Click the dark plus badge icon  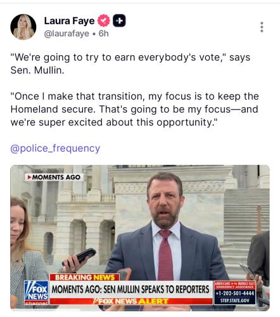click(x=119, y=21)
